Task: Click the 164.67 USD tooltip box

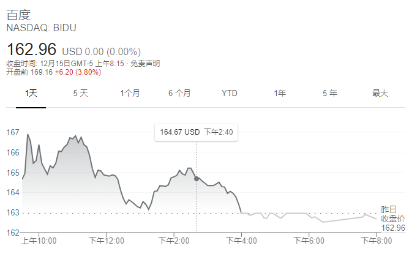Action: 196,132
